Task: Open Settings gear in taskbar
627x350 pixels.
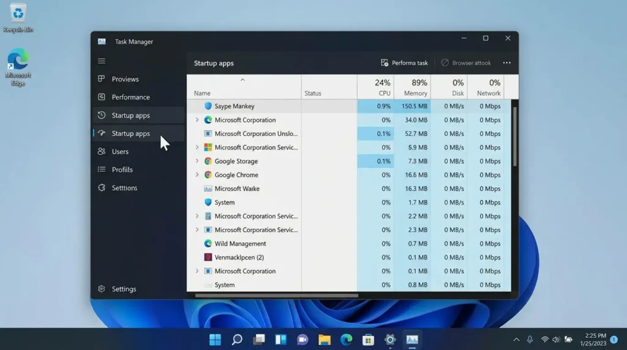Action: click(390, 340)
